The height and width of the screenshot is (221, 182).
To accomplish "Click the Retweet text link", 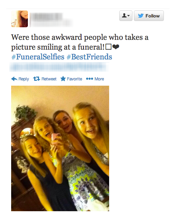I will click(49, 79).
